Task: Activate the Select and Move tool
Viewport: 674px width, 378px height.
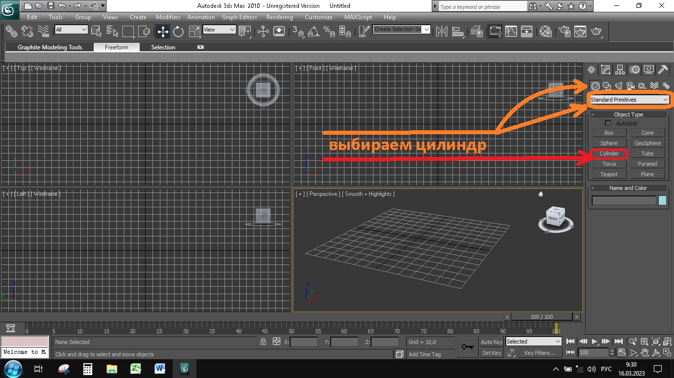Action: [162, 31]
